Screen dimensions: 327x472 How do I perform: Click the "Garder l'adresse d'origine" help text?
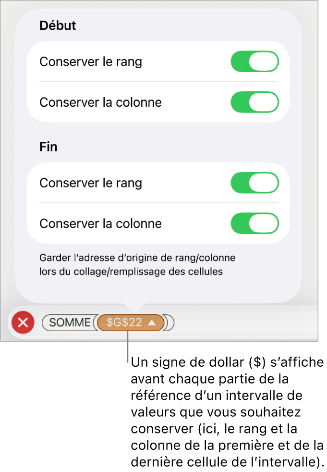point(137,264)
